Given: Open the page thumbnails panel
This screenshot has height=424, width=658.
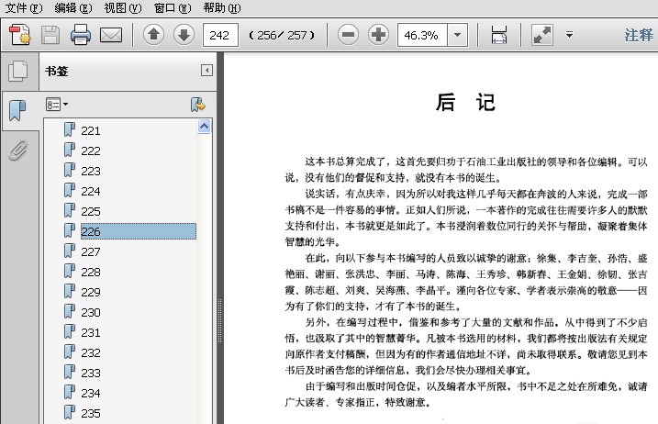Looking at the screenshot, I should (17, 72).
